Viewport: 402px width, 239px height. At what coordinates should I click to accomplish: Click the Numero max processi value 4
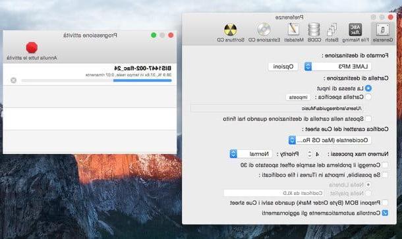(317, 154)
